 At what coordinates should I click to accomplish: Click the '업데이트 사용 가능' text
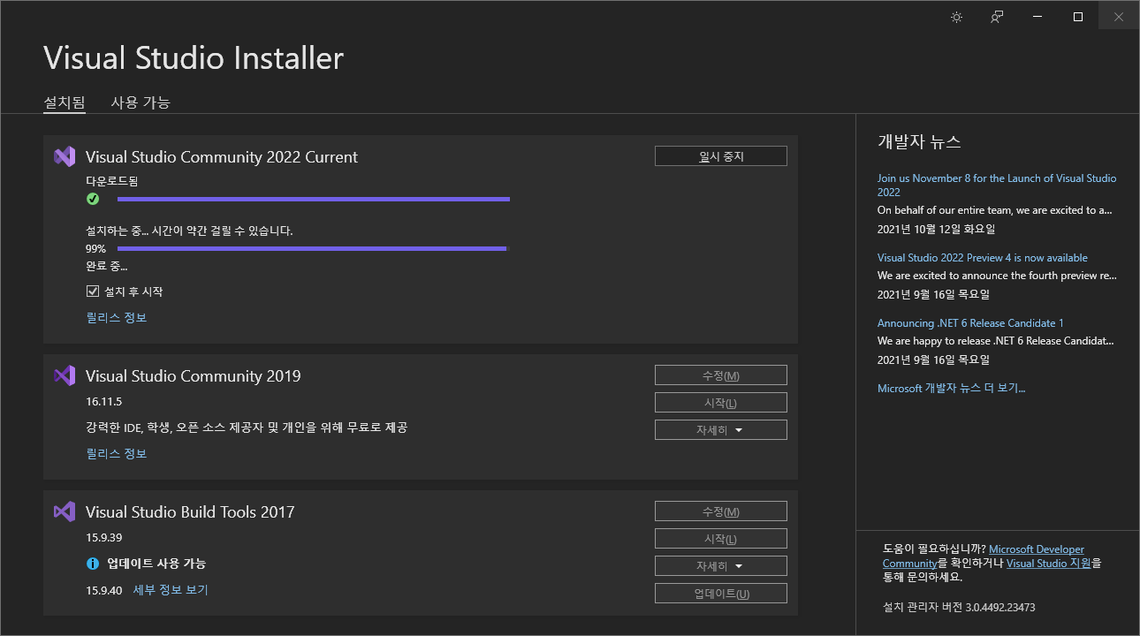click(156, 564)
